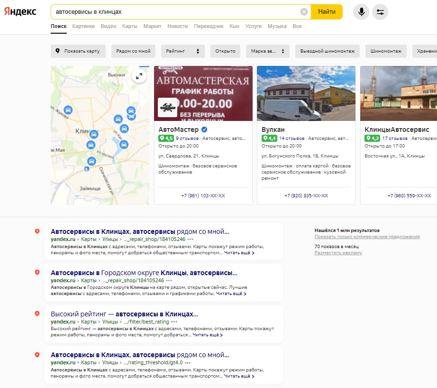This screenshot has height=388, width=437.
Task: Click the lowest car pin on the map
Action: pos(91,161)
